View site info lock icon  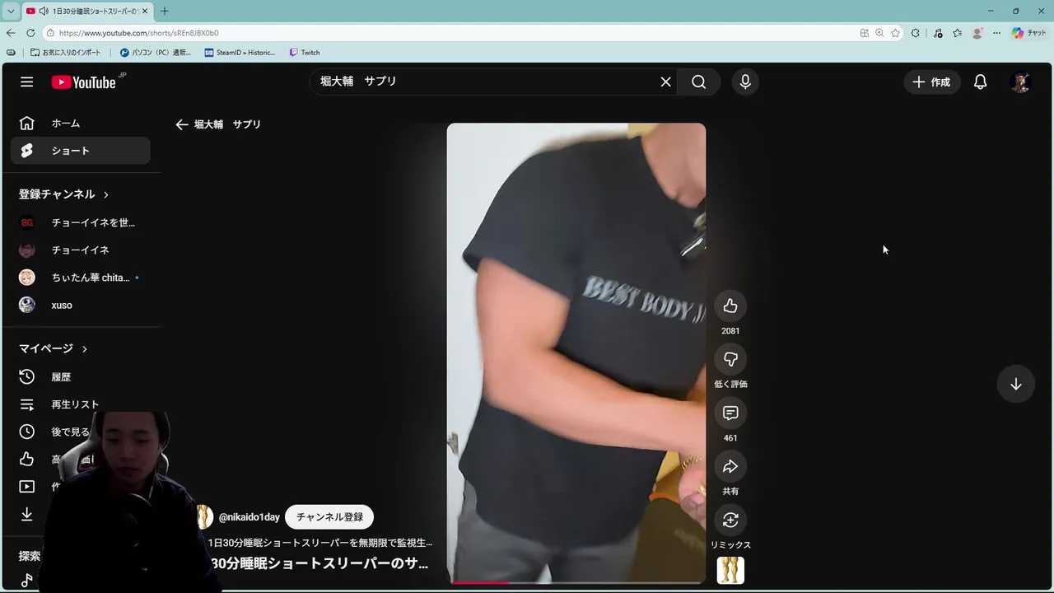[x=50, y=33]
